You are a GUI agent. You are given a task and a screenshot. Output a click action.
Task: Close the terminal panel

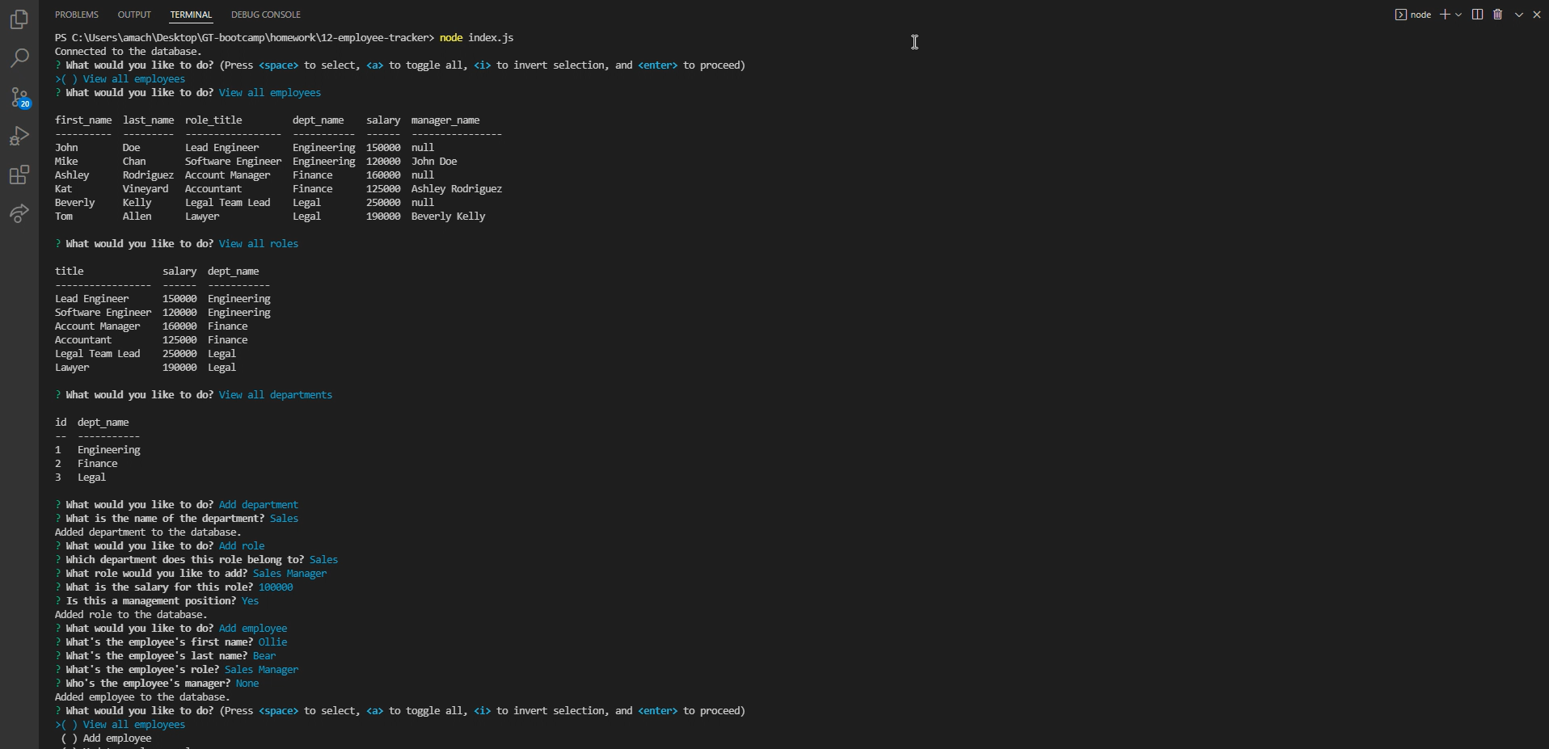[x=1538, y=14]
